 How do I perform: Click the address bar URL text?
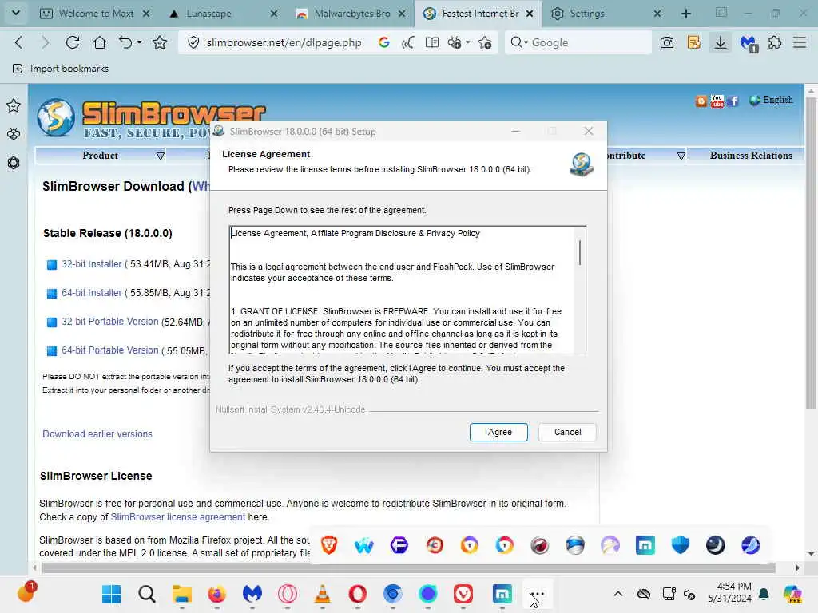pyautogui.click(x=284, y=42)
